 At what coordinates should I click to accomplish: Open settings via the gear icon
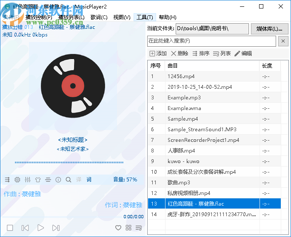17,180
